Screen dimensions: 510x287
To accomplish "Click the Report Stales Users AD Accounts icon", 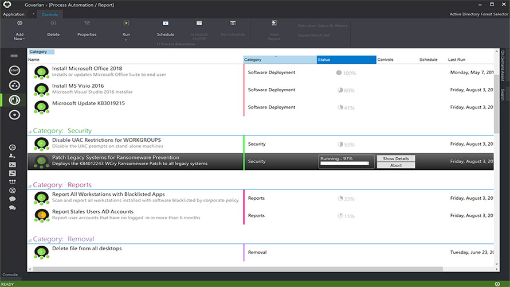I will click(41, 215).
